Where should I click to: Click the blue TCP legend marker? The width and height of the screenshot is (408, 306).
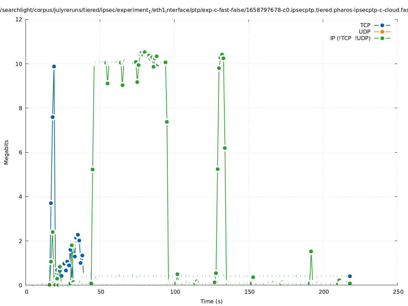[382, 25]
